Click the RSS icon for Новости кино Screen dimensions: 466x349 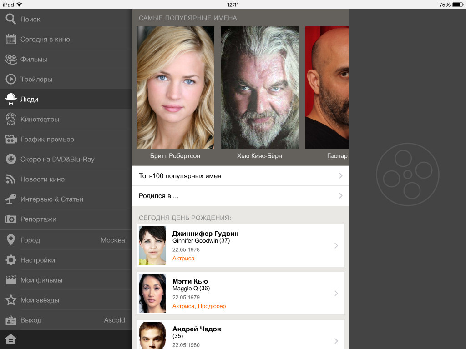point(11,179)
